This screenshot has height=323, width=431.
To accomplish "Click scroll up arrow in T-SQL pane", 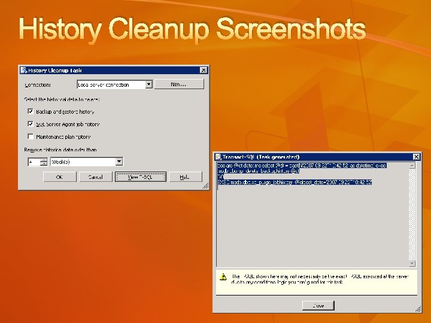I will click(412, 165).
